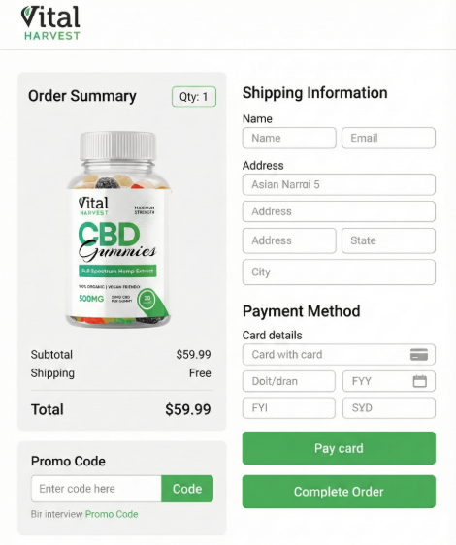This screenshot has height=545, width=456.
Task: Click the Complete Order button
Action: coord(339,492)
